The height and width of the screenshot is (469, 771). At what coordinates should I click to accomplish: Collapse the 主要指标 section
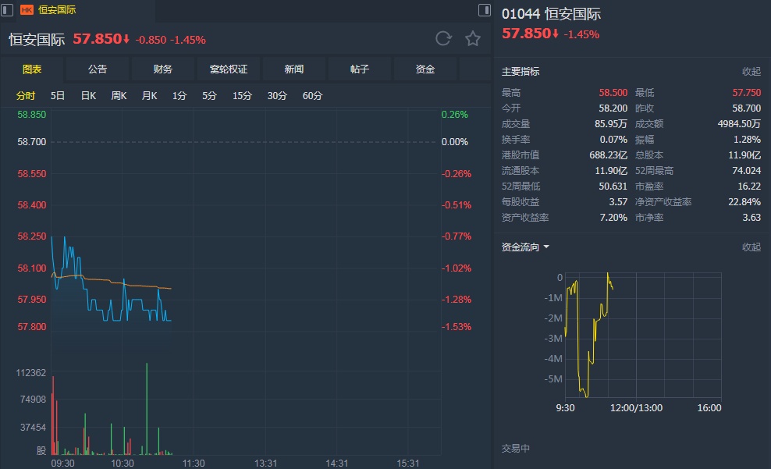[x=751, y=72]
